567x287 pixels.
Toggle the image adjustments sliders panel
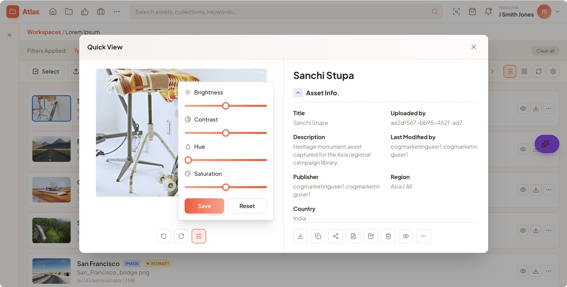pos(199,236)
